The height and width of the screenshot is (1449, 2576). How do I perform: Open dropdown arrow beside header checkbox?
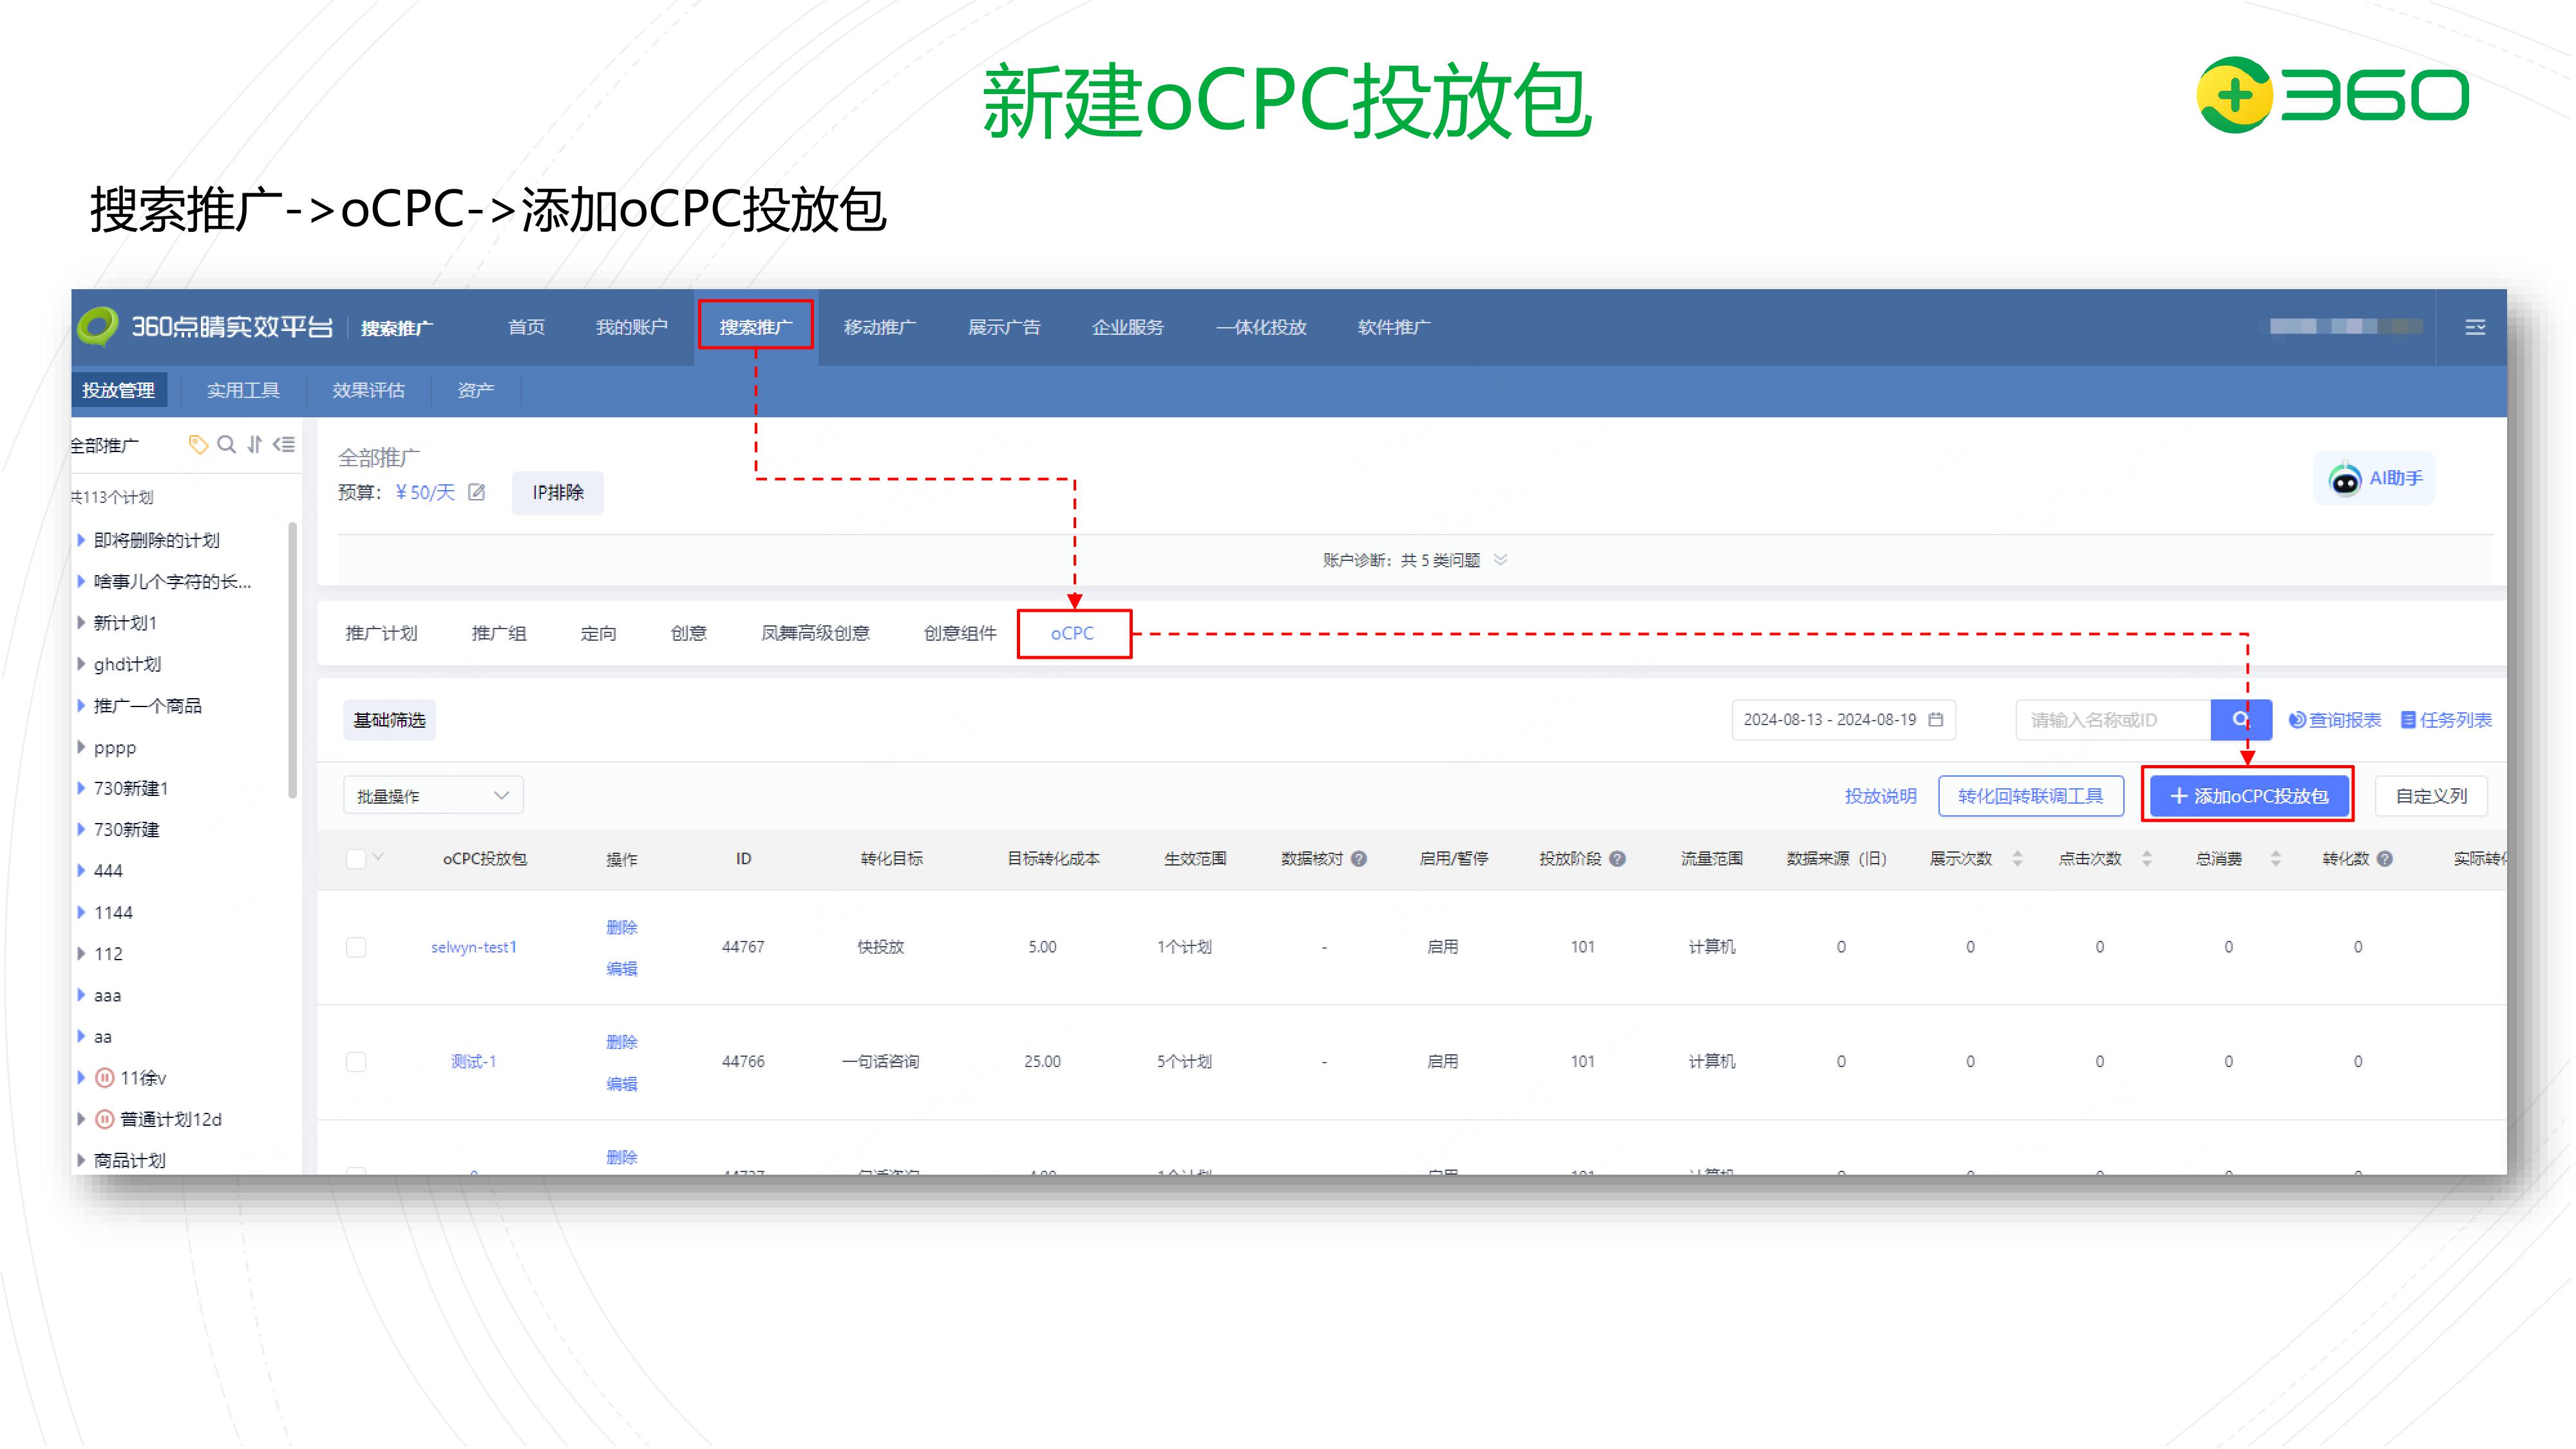(378, 857)
